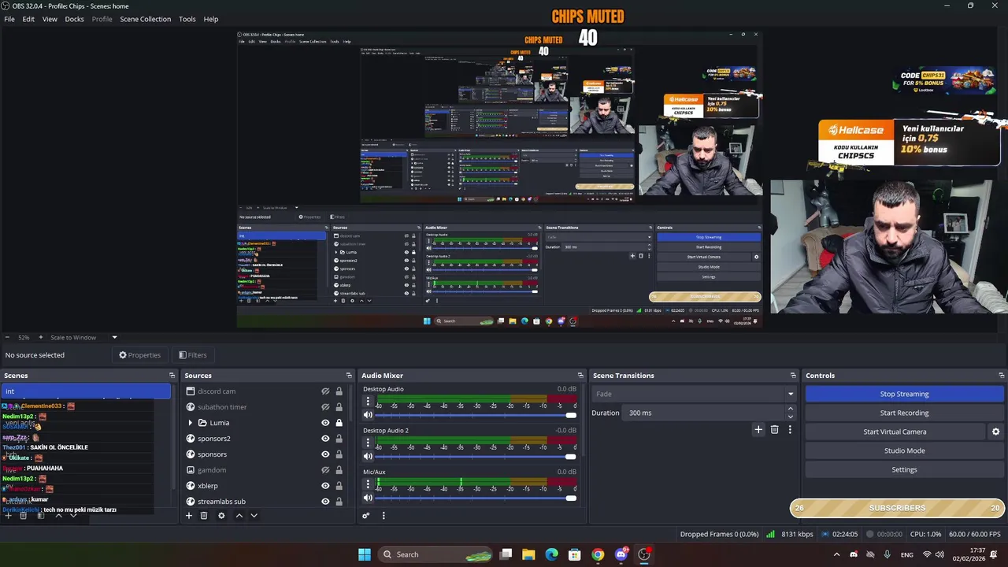Open the Windows Start menu
Viewport: 1008px width, 567px height.
[365, 554]
